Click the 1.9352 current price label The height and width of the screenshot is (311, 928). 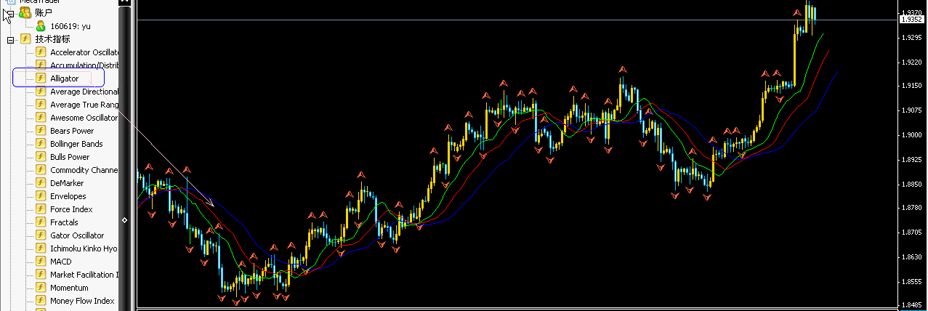(912, 20)
